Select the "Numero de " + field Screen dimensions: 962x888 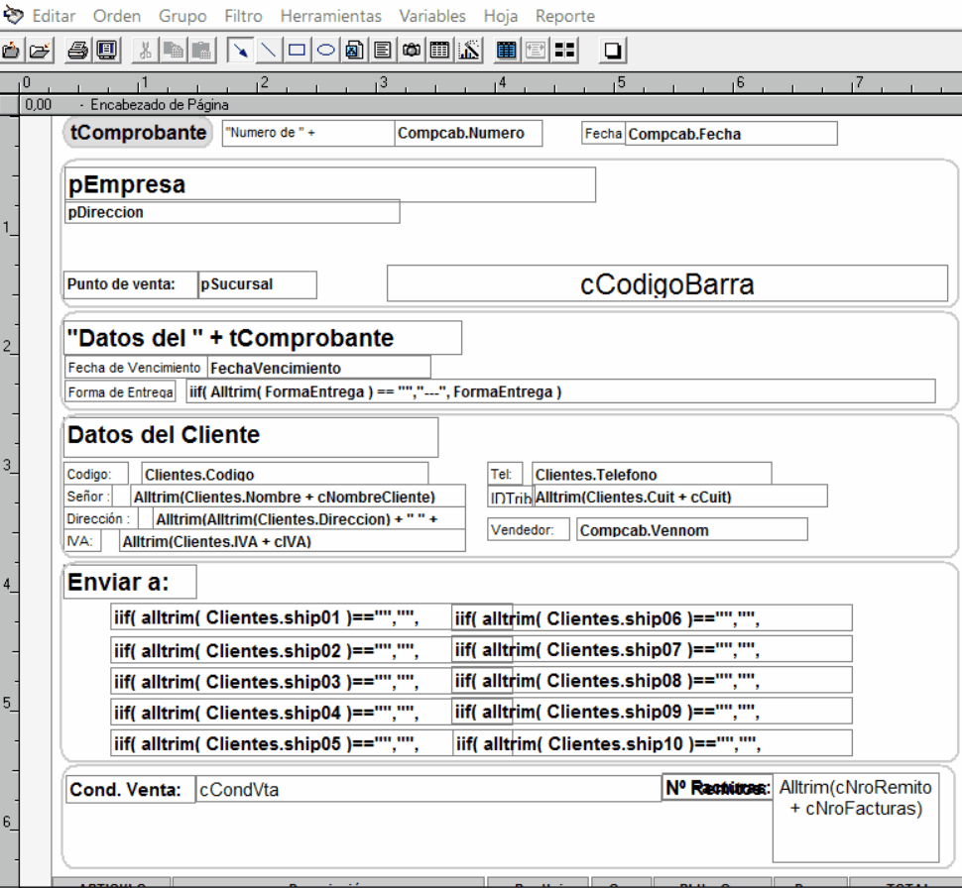click(308, 133)
